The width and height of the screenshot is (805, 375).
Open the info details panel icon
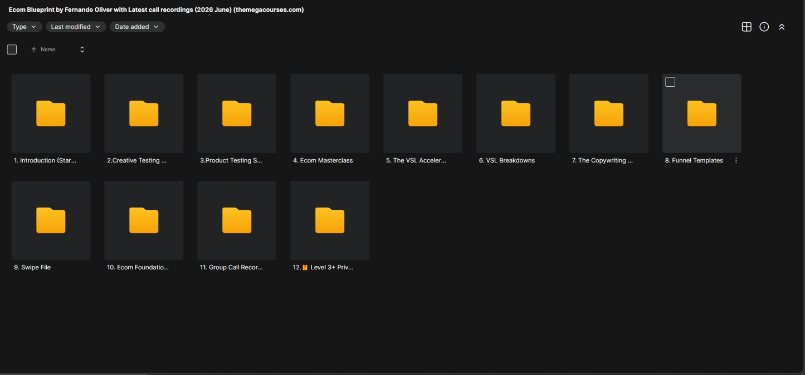[x=764, y=27]
